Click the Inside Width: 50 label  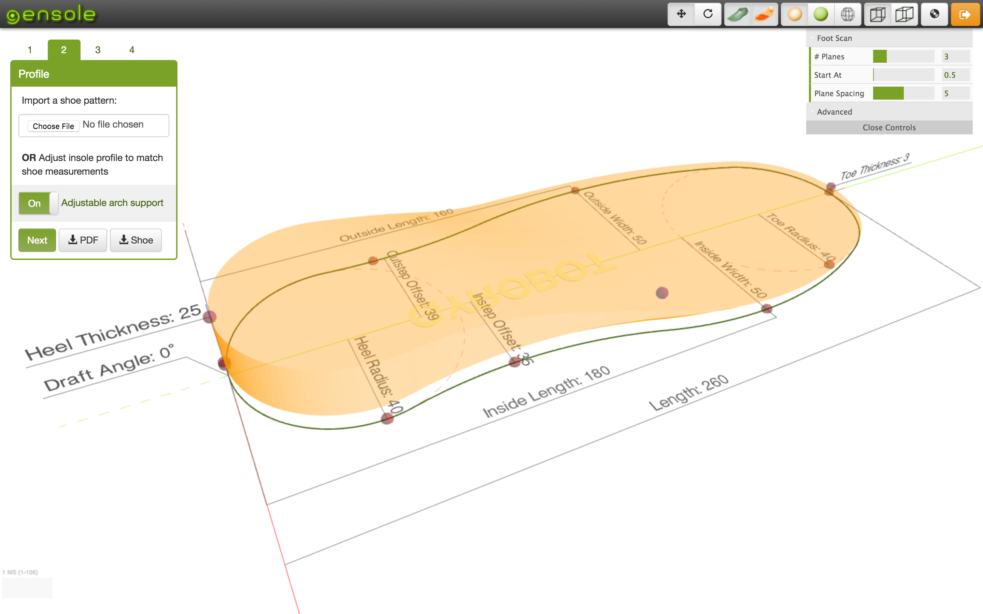[730, 269]
